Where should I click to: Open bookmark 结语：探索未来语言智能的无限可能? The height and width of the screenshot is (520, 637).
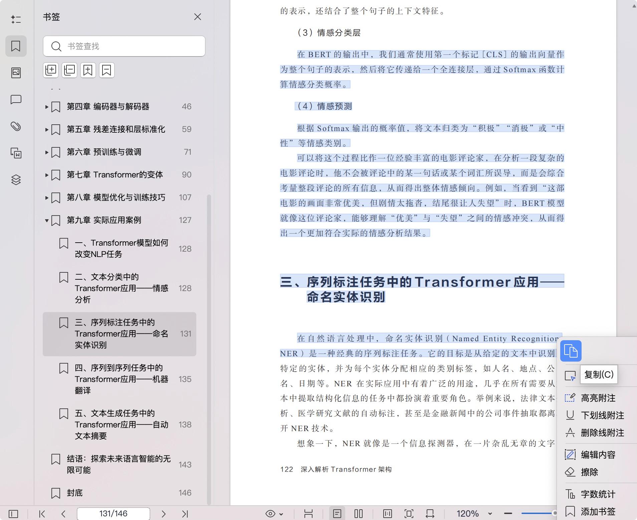click(x=120, y=465)
